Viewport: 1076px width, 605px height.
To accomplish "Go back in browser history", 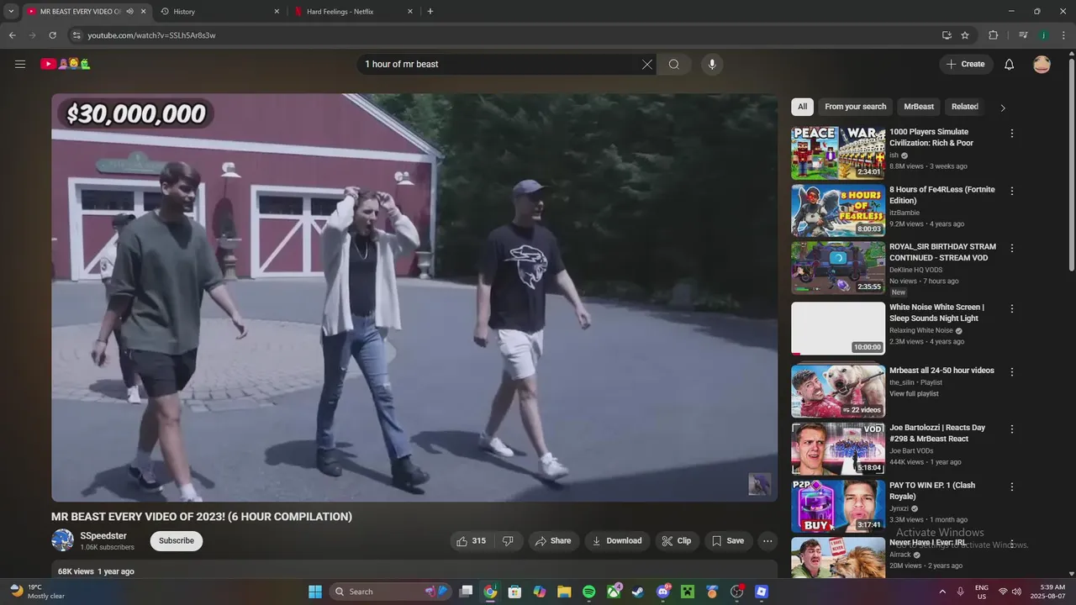I will tap(12, 35).
